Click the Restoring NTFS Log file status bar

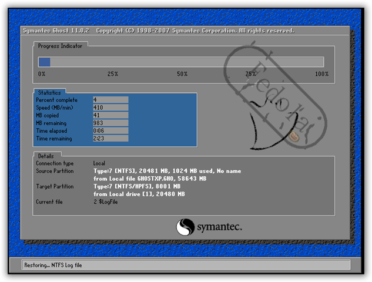click(186, 266)
